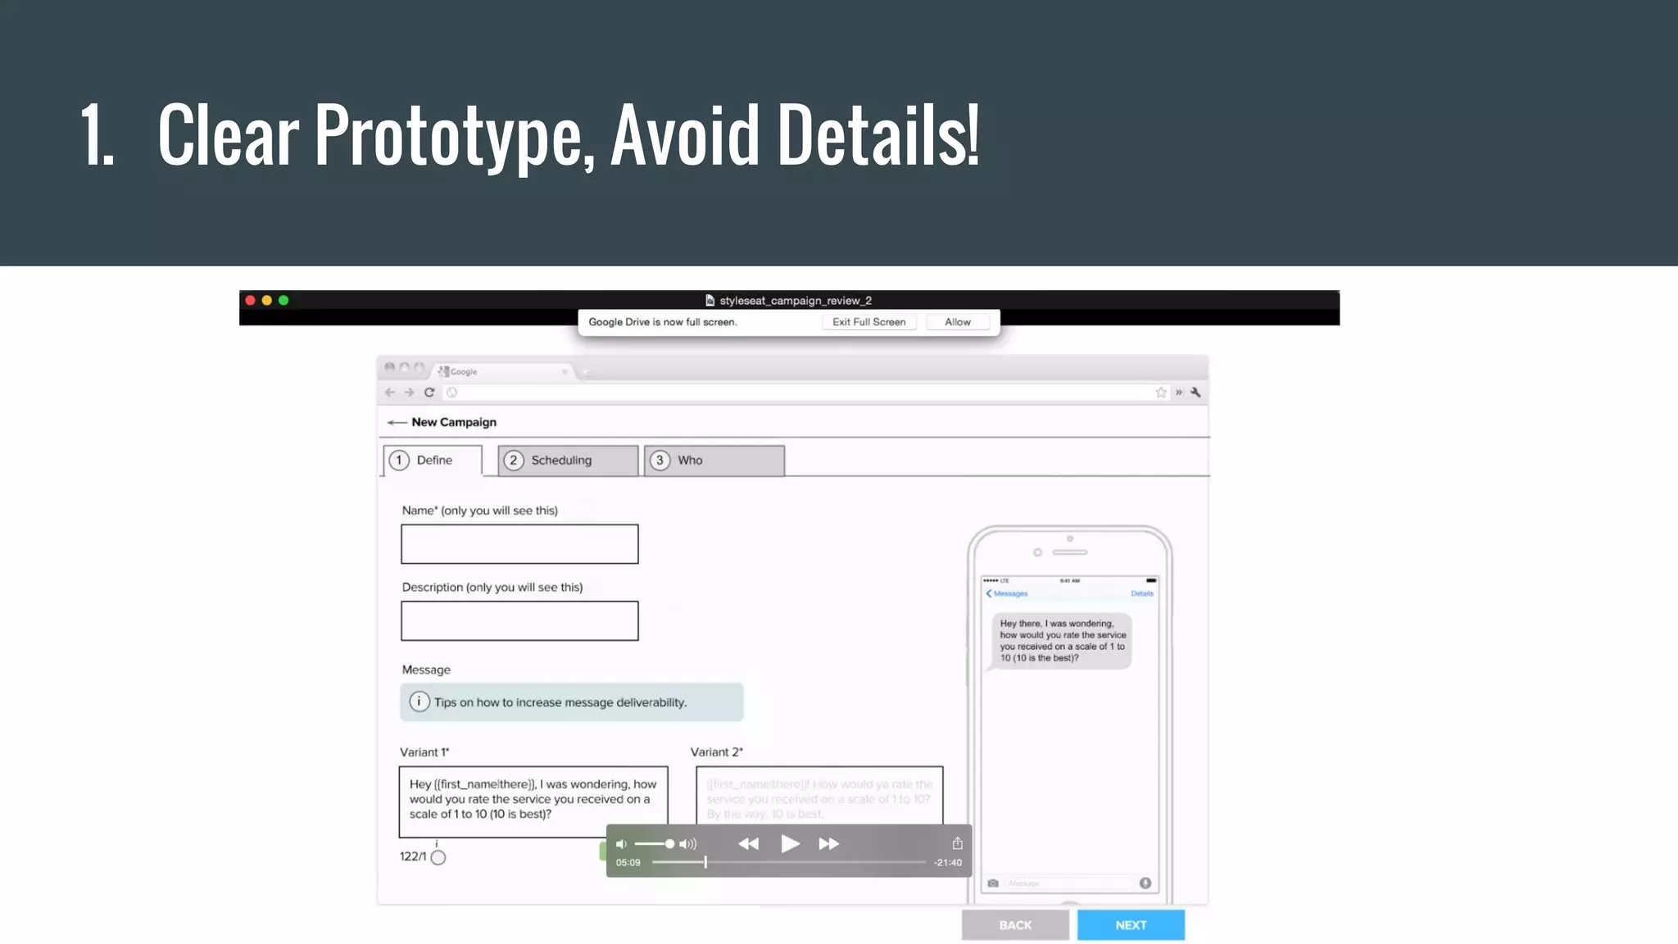Select the circle next to 122/1 counter
The image size is (1678, 944).
click(x=438, y=858)
